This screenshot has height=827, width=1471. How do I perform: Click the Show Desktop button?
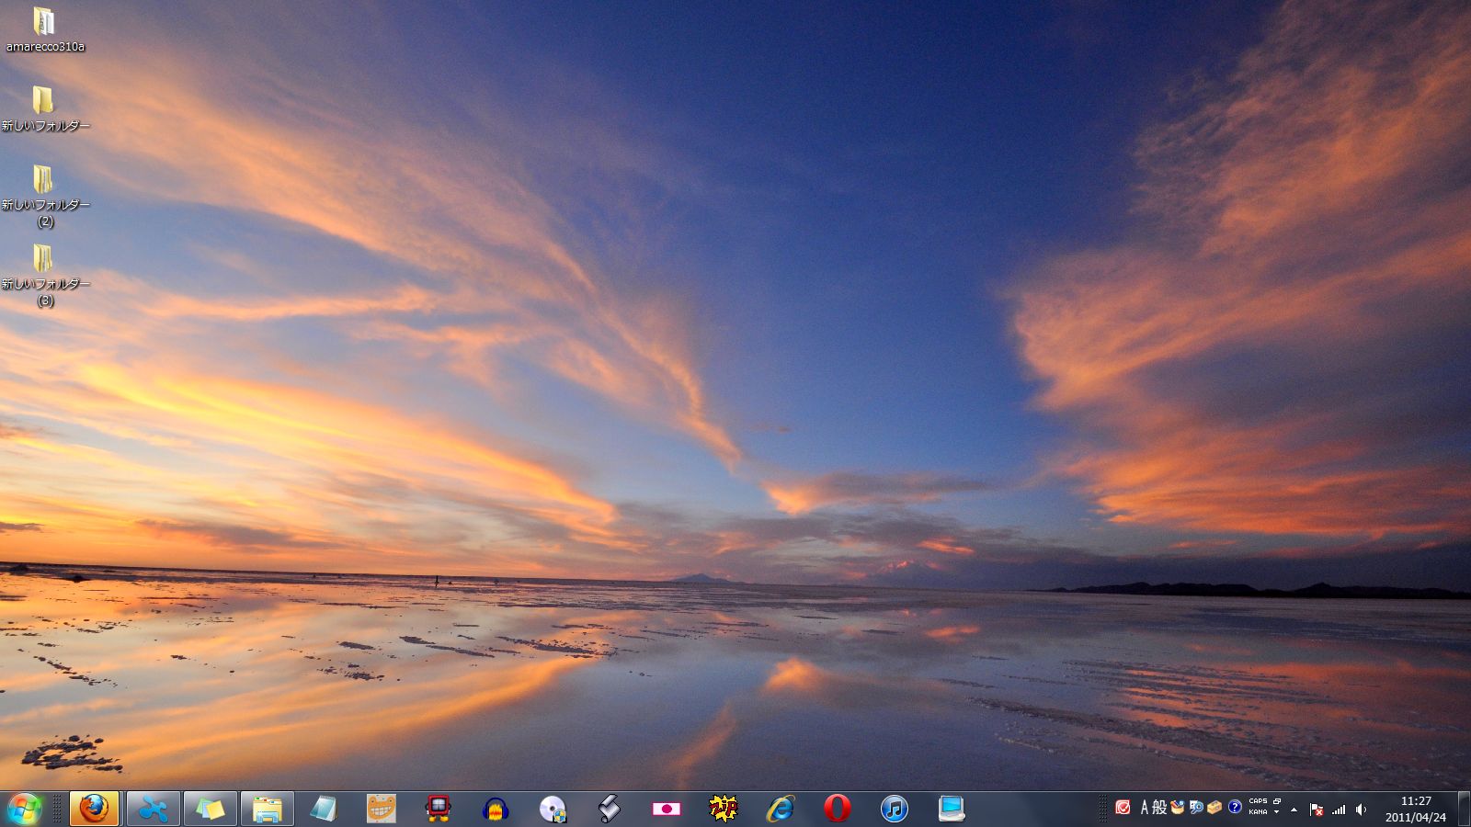(x=1464, y=809)
